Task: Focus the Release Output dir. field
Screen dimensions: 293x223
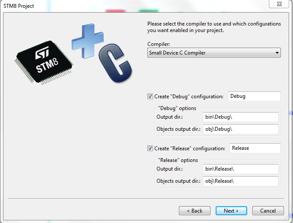Action: click(x=241, y=169)
